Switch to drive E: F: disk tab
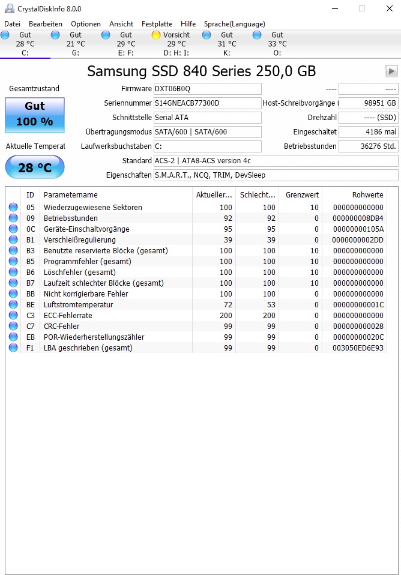The width and height of the screenshot is (401, 575). click(126, 44)
